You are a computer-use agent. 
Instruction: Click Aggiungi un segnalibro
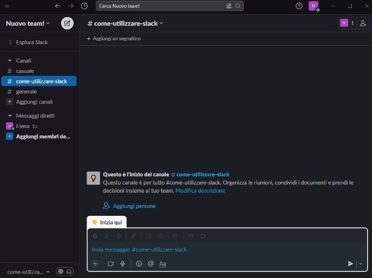(113, 38)
